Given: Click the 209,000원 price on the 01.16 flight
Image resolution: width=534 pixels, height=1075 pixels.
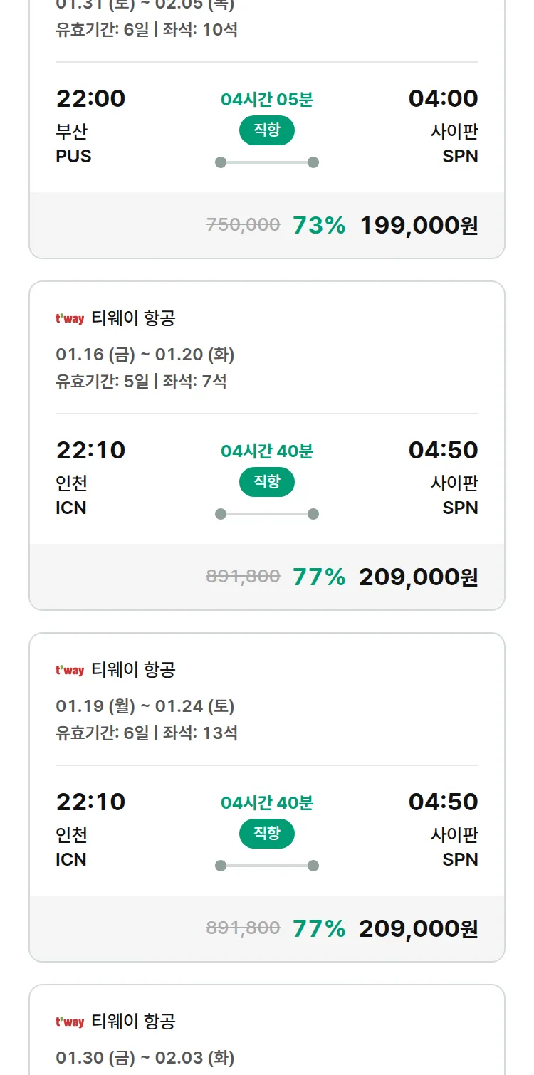Looking at the screenshot, I should click(419, 577).
